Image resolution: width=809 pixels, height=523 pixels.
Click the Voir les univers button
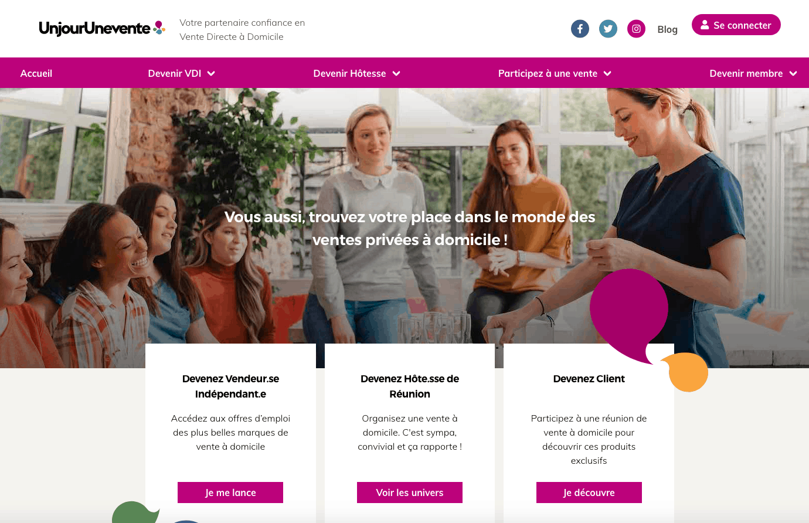point(410,493)
